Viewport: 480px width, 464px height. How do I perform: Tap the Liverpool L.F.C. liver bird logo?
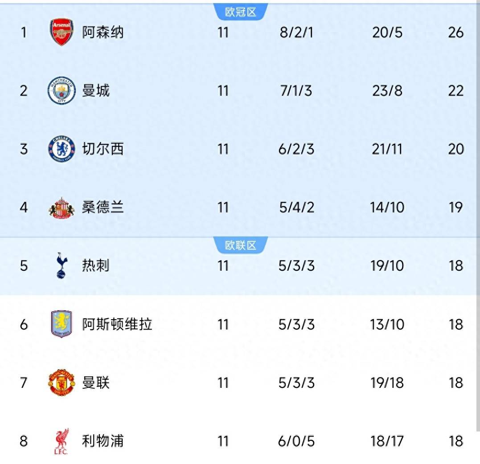(x=62, y=441)
